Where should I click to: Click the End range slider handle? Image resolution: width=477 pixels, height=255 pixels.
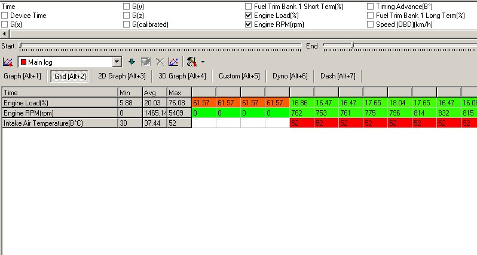pyautogui.click(x=353, y=46)
